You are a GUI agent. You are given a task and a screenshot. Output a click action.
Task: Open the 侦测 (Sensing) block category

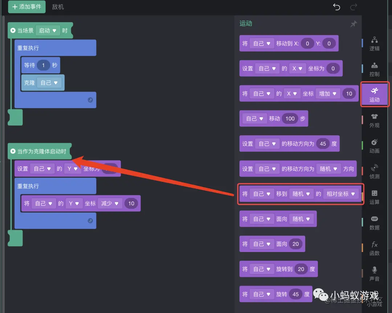pos(374,172)
